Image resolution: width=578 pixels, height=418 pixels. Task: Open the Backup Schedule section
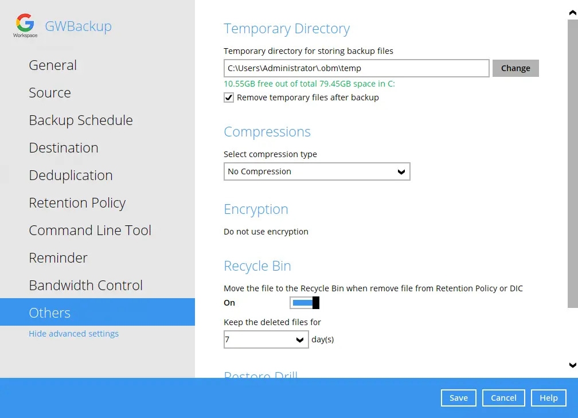[x=80, y=120]
